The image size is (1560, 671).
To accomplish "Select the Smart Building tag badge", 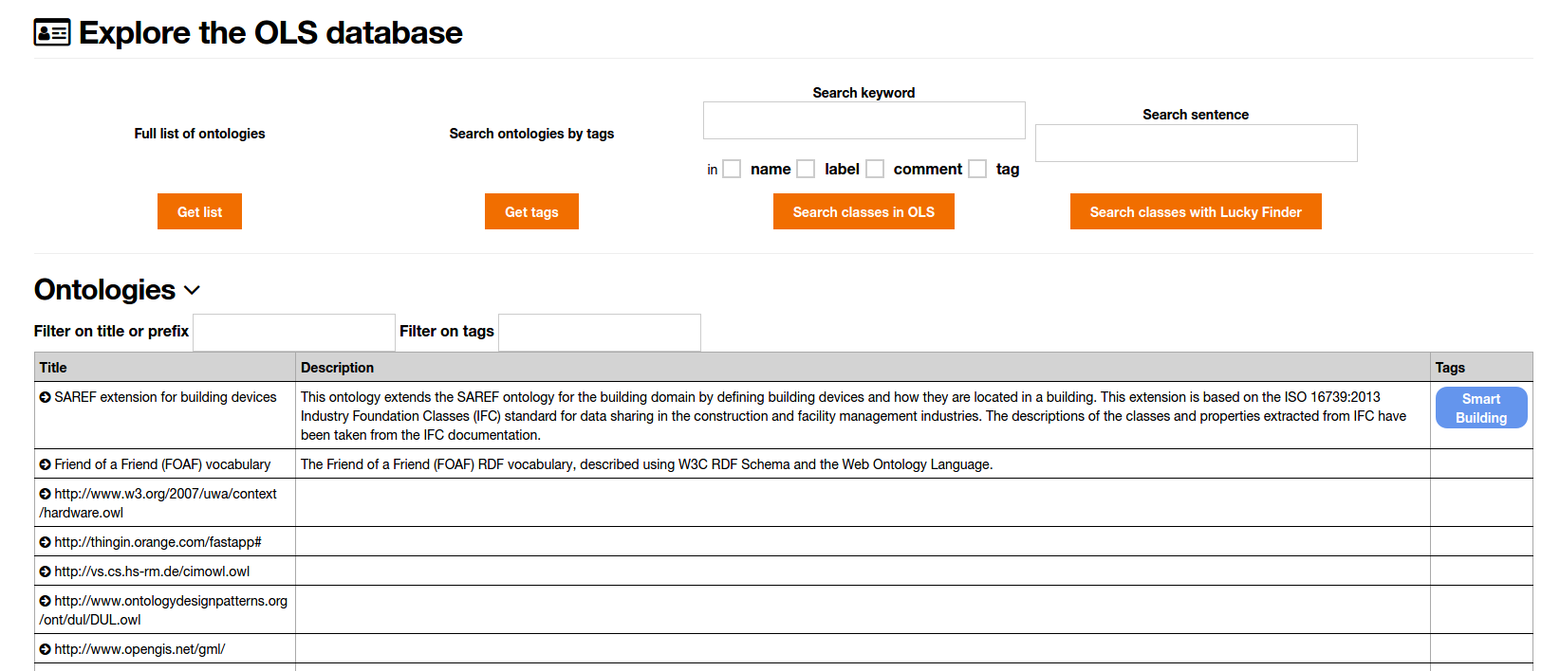I will tap(1480, 408).
